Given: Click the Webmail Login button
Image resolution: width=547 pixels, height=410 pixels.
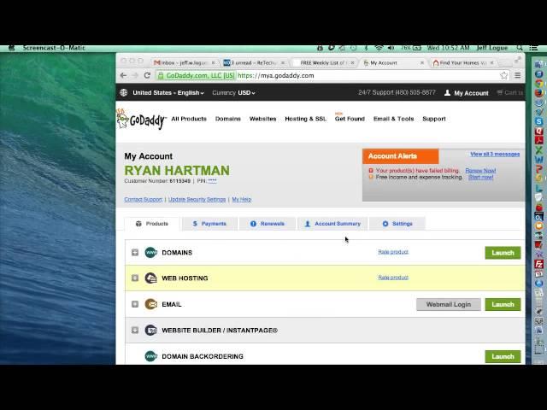Looking at the screenshot, I should click(x=448, y=304).
